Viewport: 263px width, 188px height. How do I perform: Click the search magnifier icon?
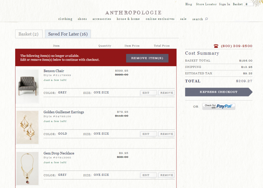click(x=206, y=19)
